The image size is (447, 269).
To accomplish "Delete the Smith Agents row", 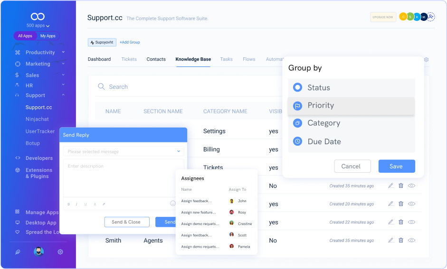I will coord(401,240).
